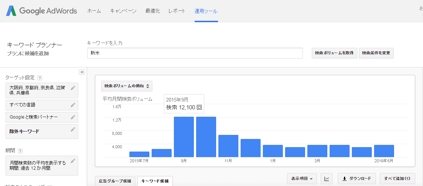The width and height of the screenshot is (423, 186).
Task: Click the 2016年6月 chart bar
Action: click(384, 151)
